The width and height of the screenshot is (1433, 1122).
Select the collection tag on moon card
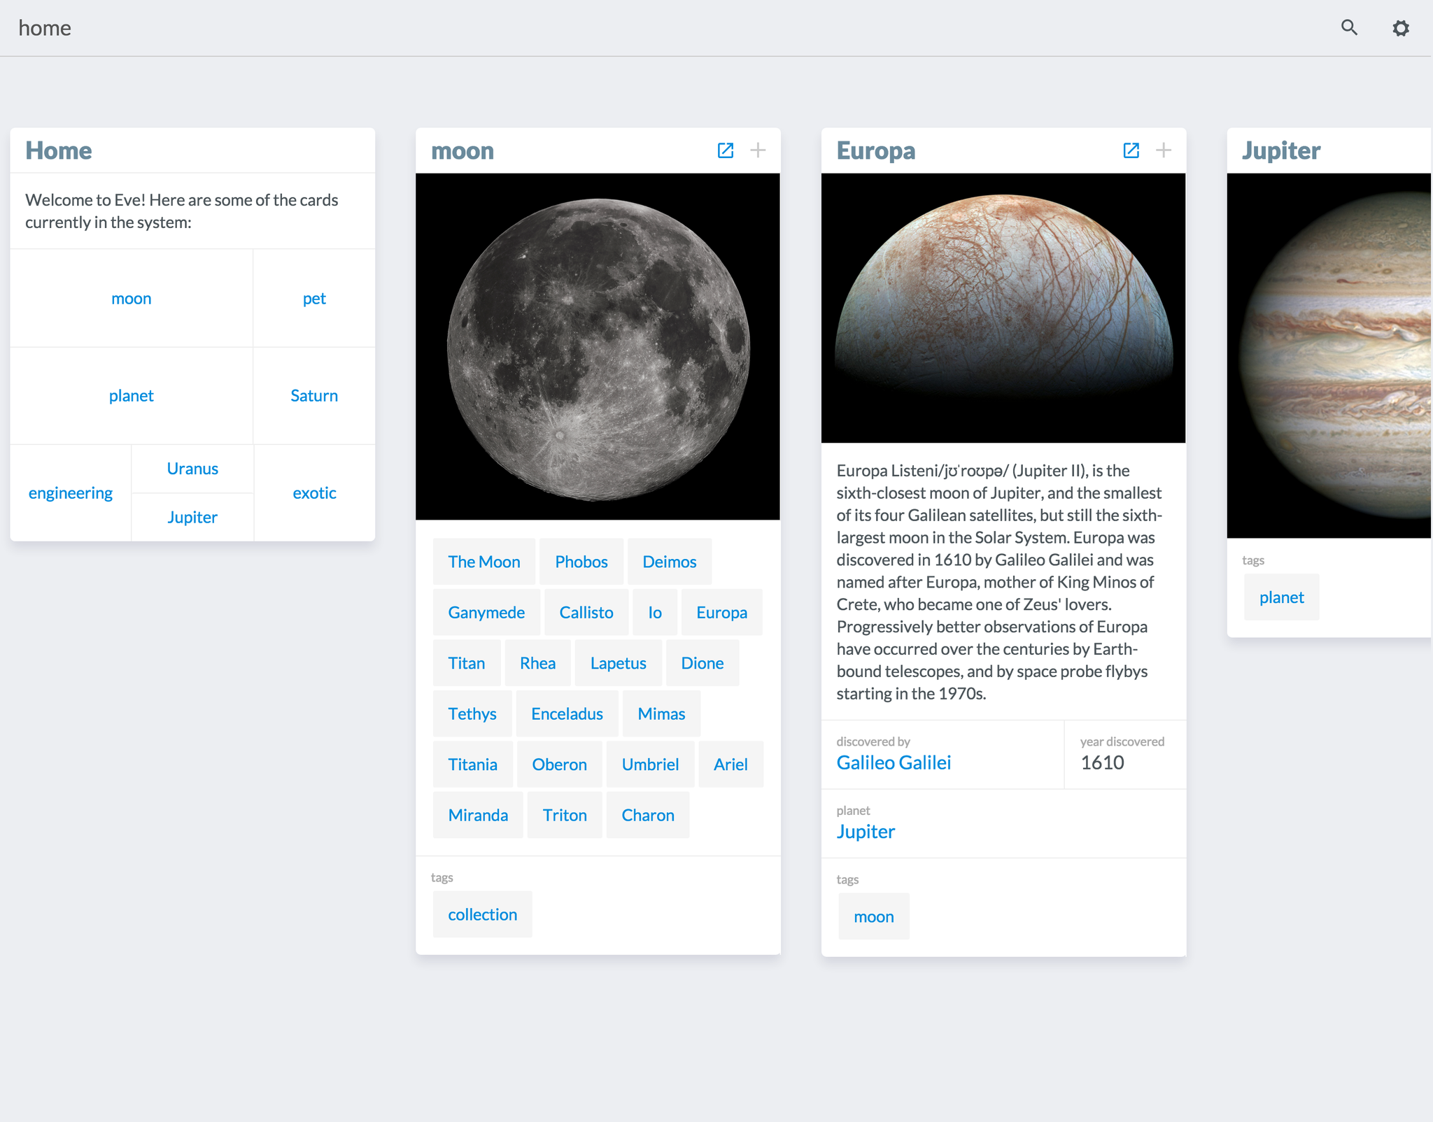482,914
